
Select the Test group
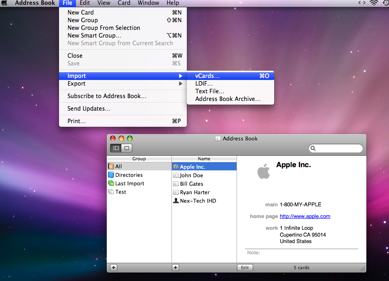tap(139, 192)
